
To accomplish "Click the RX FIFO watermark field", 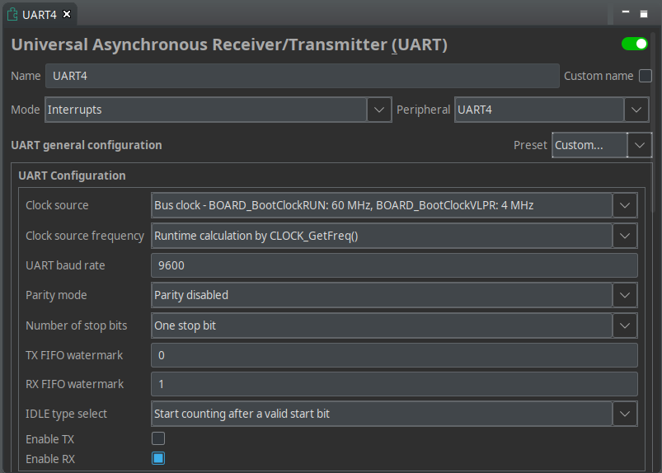I will (394, 384).
